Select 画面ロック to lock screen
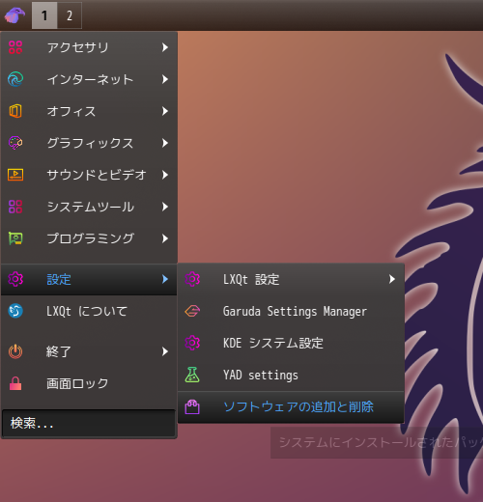 pyautogui.click(x=89, y=383)
